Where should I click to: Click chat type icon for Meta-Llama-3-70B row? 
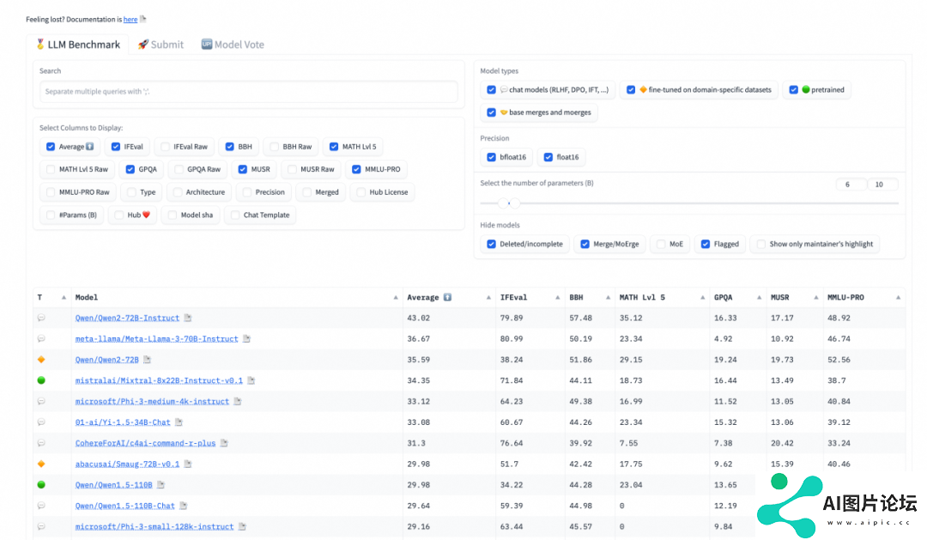click(x=41, y=339)
